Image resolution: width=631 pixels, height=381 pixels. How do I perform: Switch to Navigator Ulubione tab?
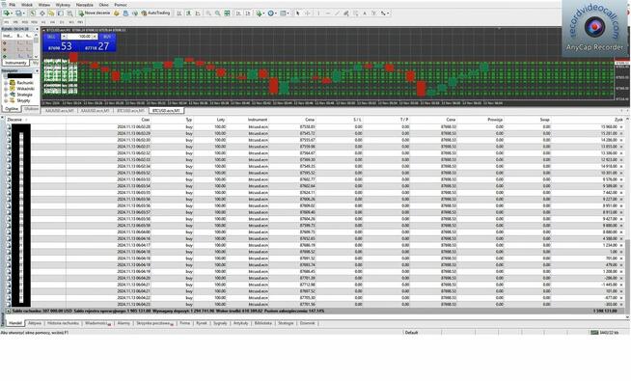coord(31,109)
